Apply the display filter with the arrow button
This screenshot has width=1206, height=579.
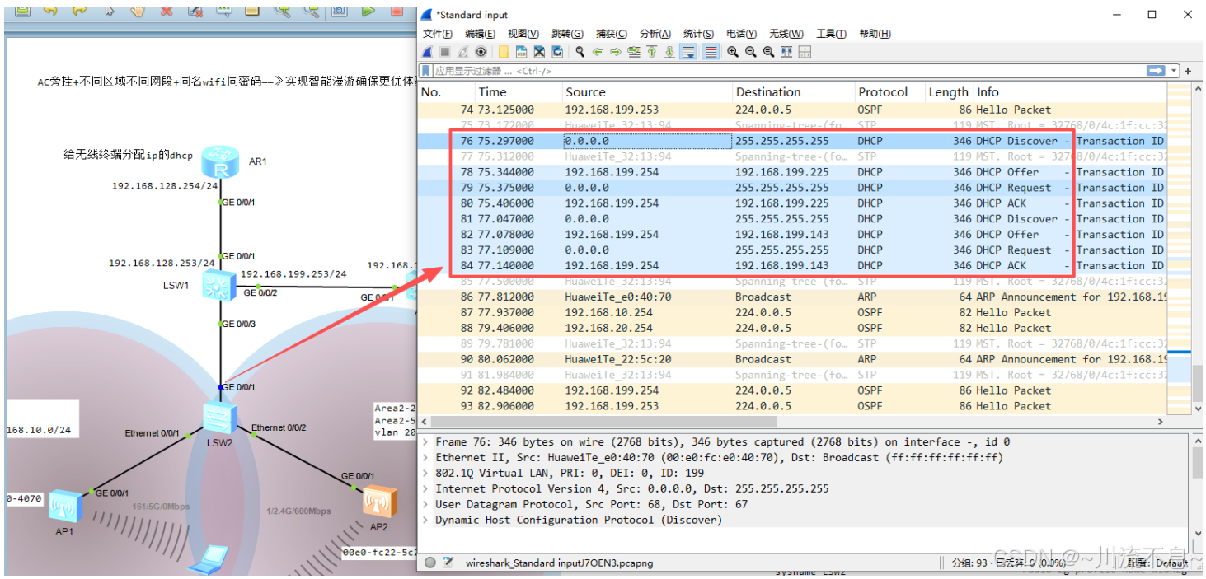(x=1157, y=71)
